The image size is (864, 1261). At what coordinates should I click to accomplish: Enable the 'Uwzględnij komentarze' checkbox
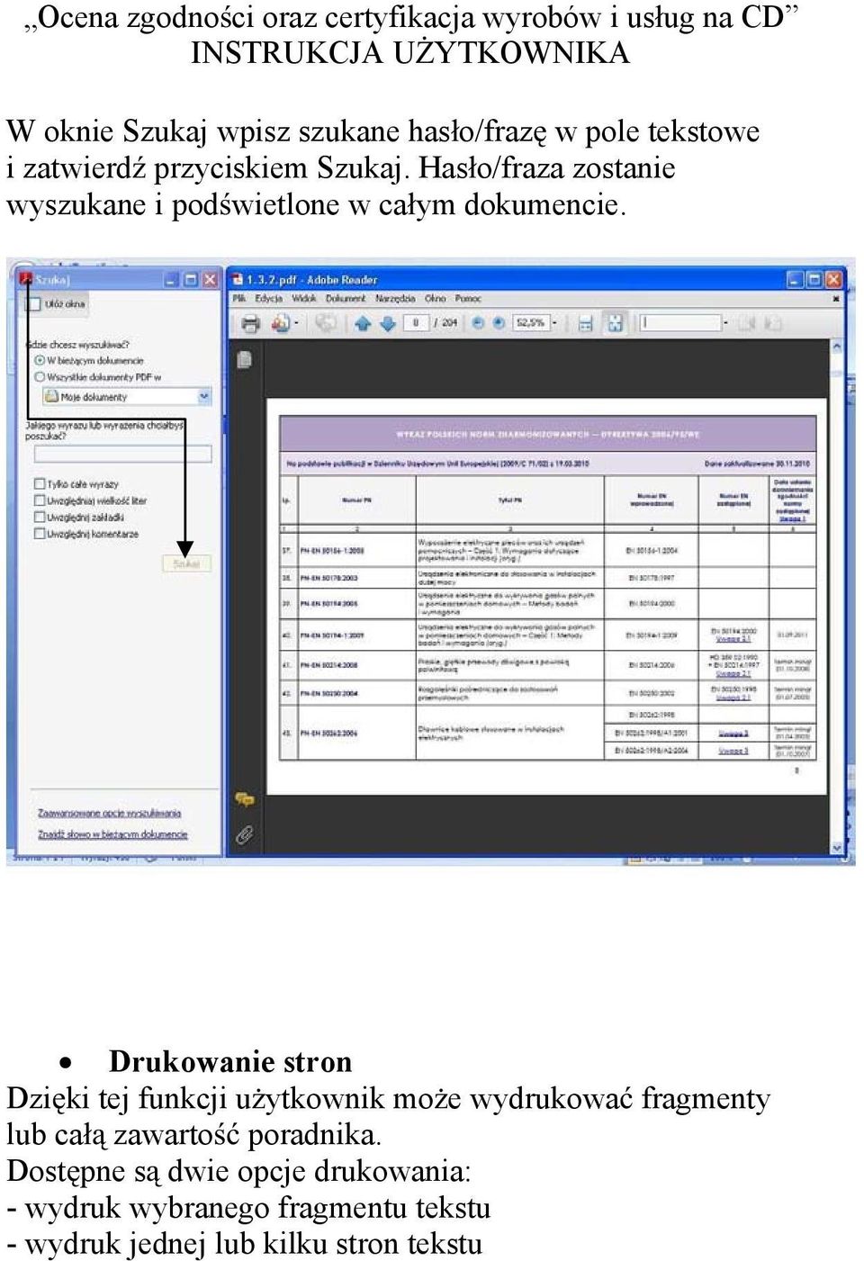[40, 534]
